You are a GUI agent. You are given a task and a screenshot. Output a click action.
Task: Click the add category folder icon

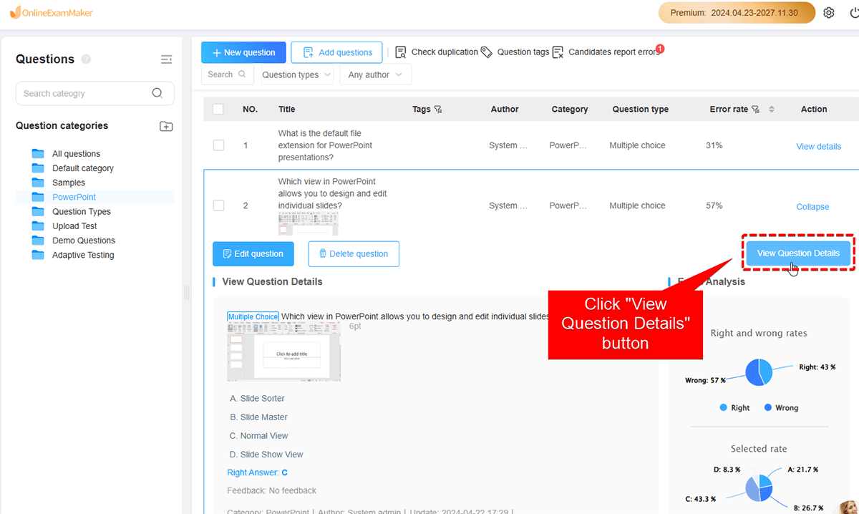(166, 126)
